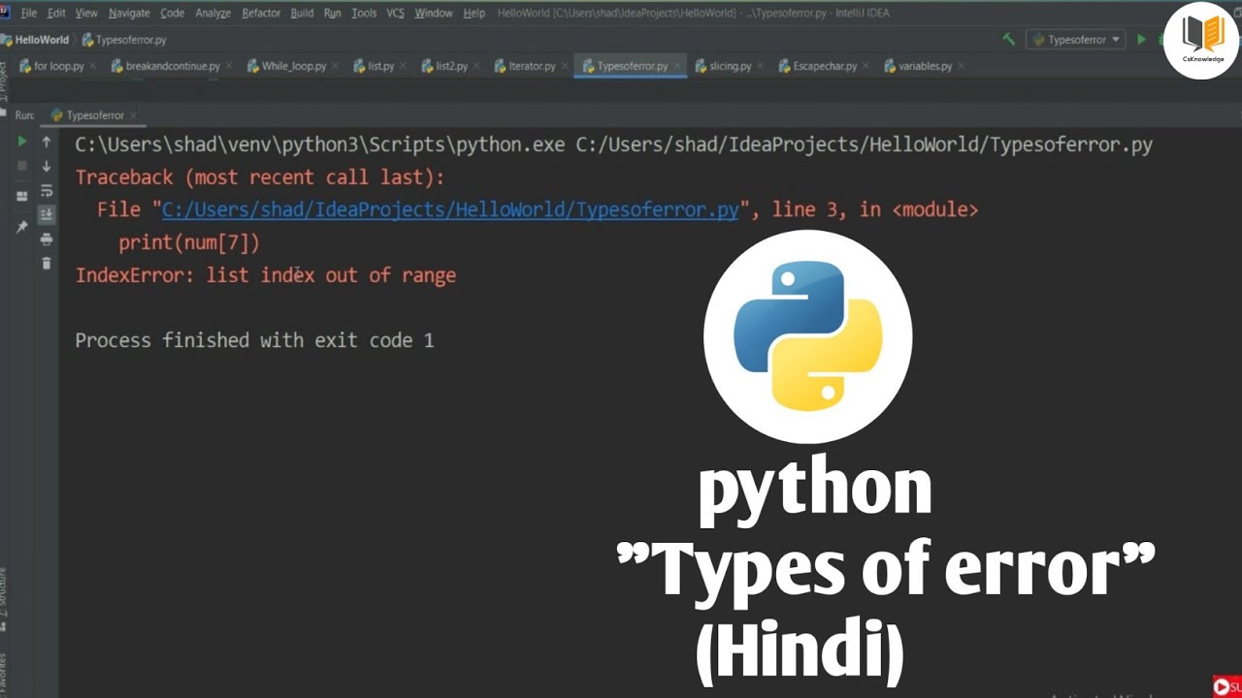Switch to the for loop.py editor tab
1242x698 pixels.
[x=58, y=66]
